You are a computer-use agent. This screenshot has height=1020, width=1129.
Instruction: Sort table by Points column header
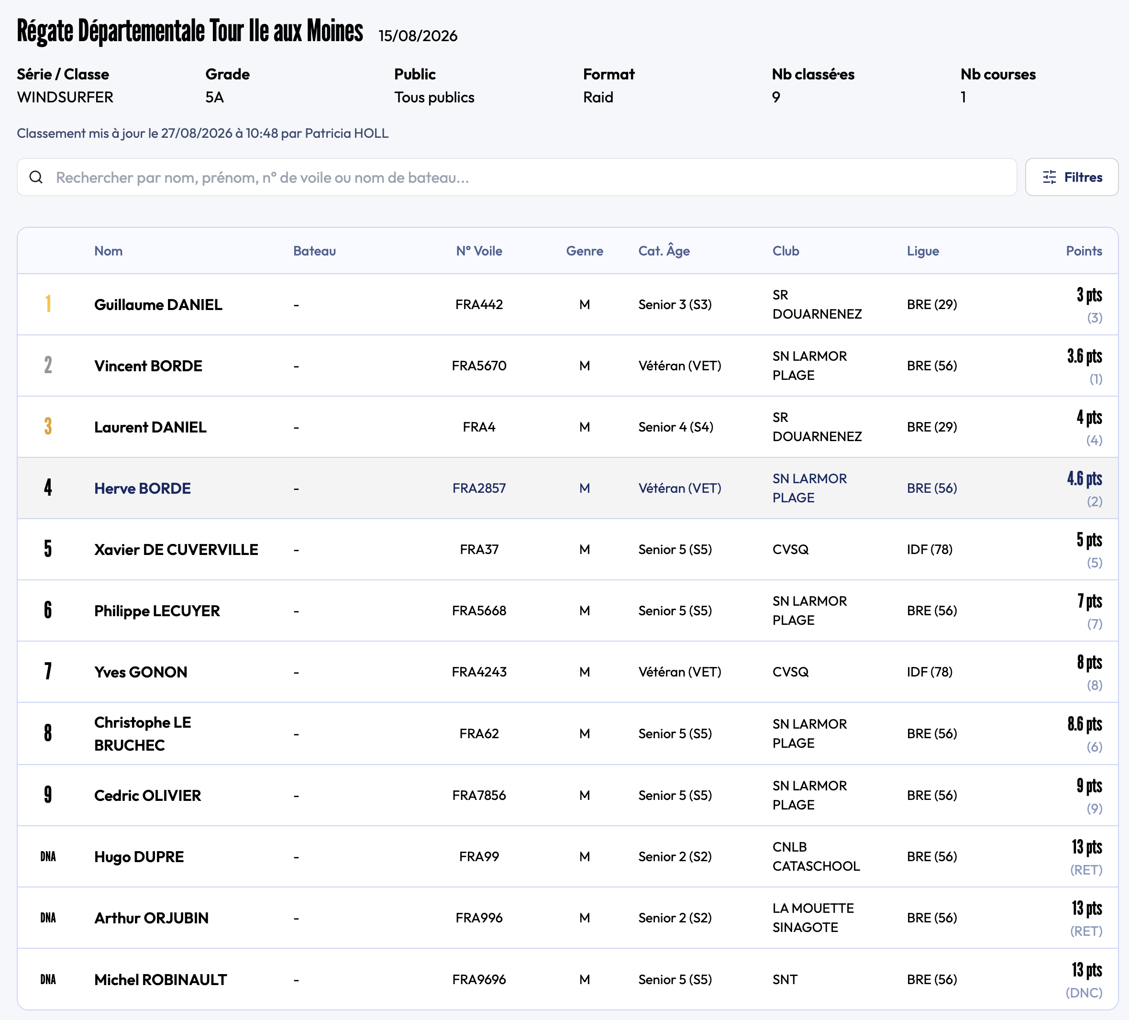pos(1084,251)
